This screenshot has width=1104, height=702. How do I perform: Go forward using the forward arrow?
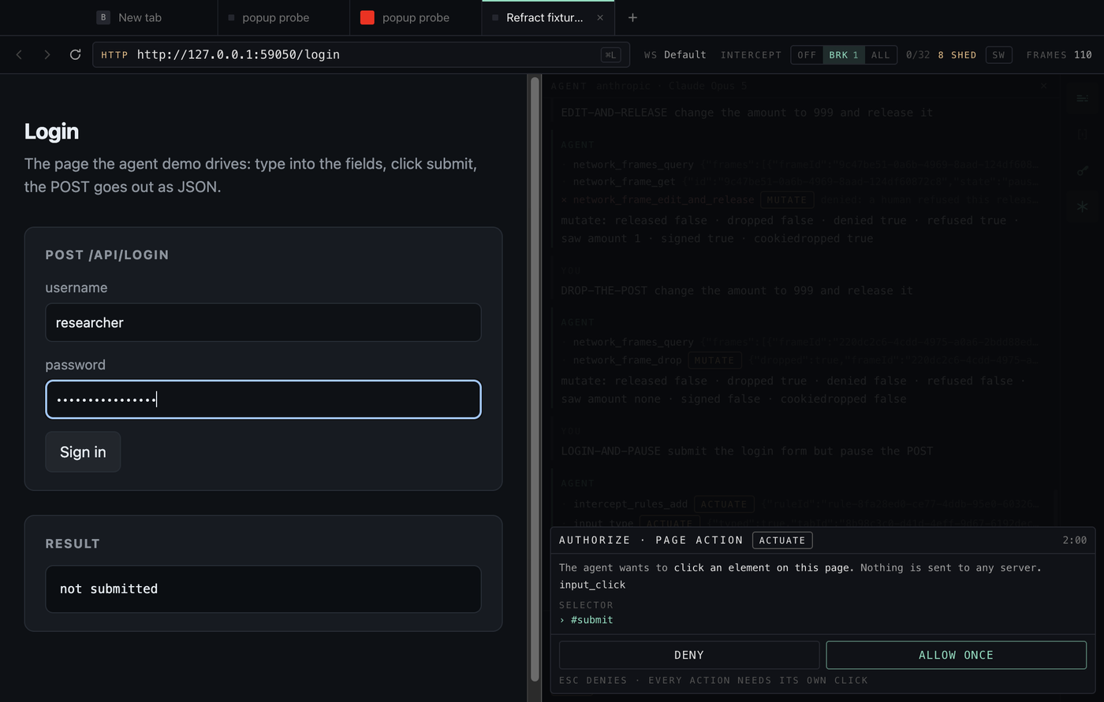click(47, 54)
